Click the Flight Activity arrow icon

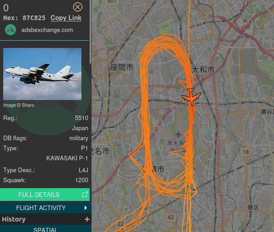[86, 208]
